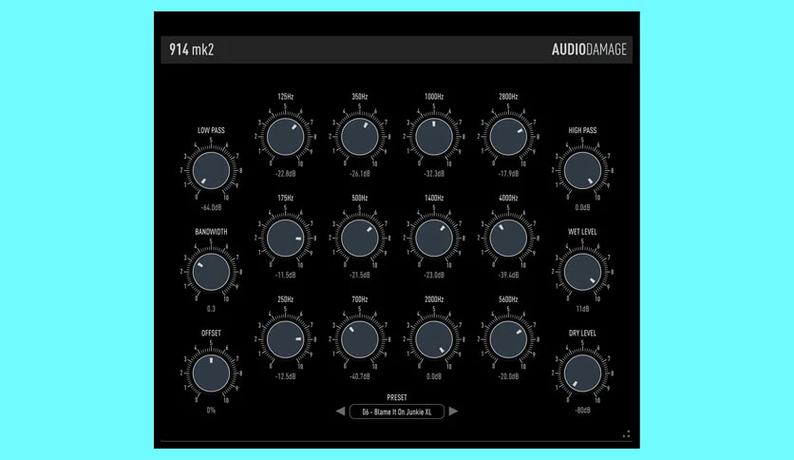Image resolution: width=794 pixels, height=460 pixels.
Task: Click the BANDWIDTH label
Action: 211,232
